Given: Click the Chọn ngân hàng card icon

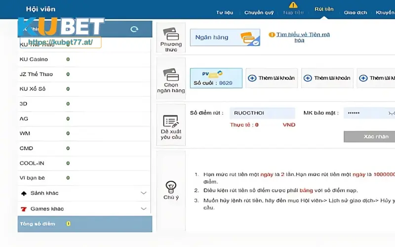Looking at the screenshot, I should (171, 75).
